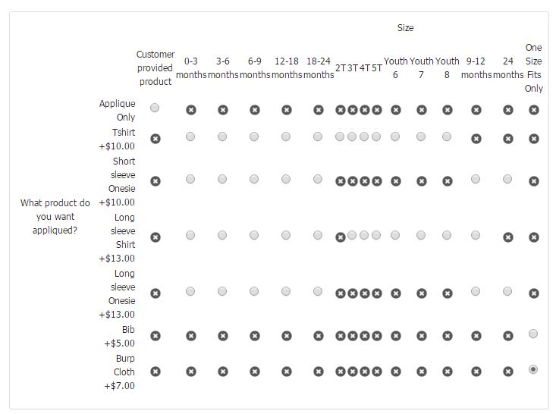Click disabled X icon for Bib 6-9 months
Screen dimensions: 556x414
(x=255, y=336)
